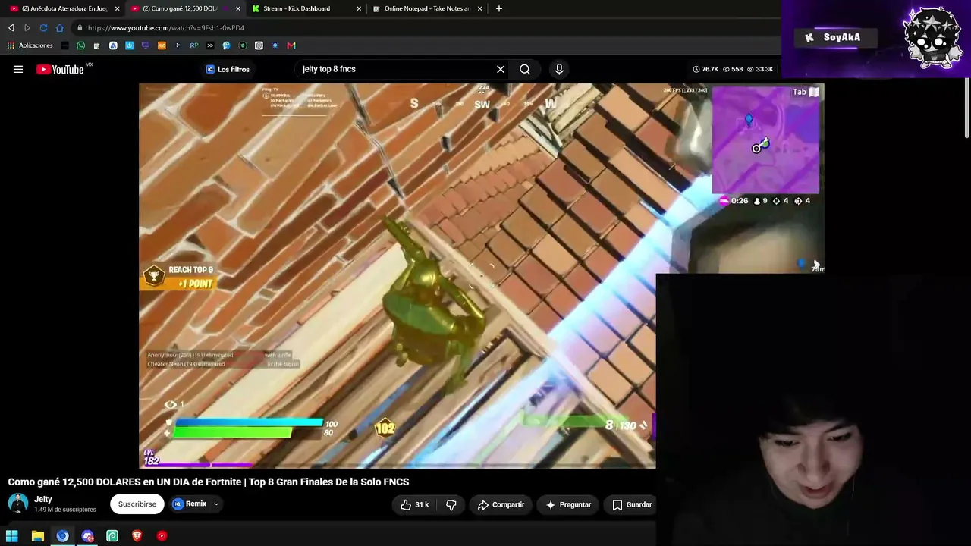Run the search with the magnifier button
The width and height of the screenshot is (971, 546).
coord(525,69)
